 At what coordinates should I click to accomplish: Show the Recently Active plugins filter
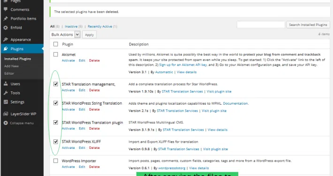pos(100,26)
